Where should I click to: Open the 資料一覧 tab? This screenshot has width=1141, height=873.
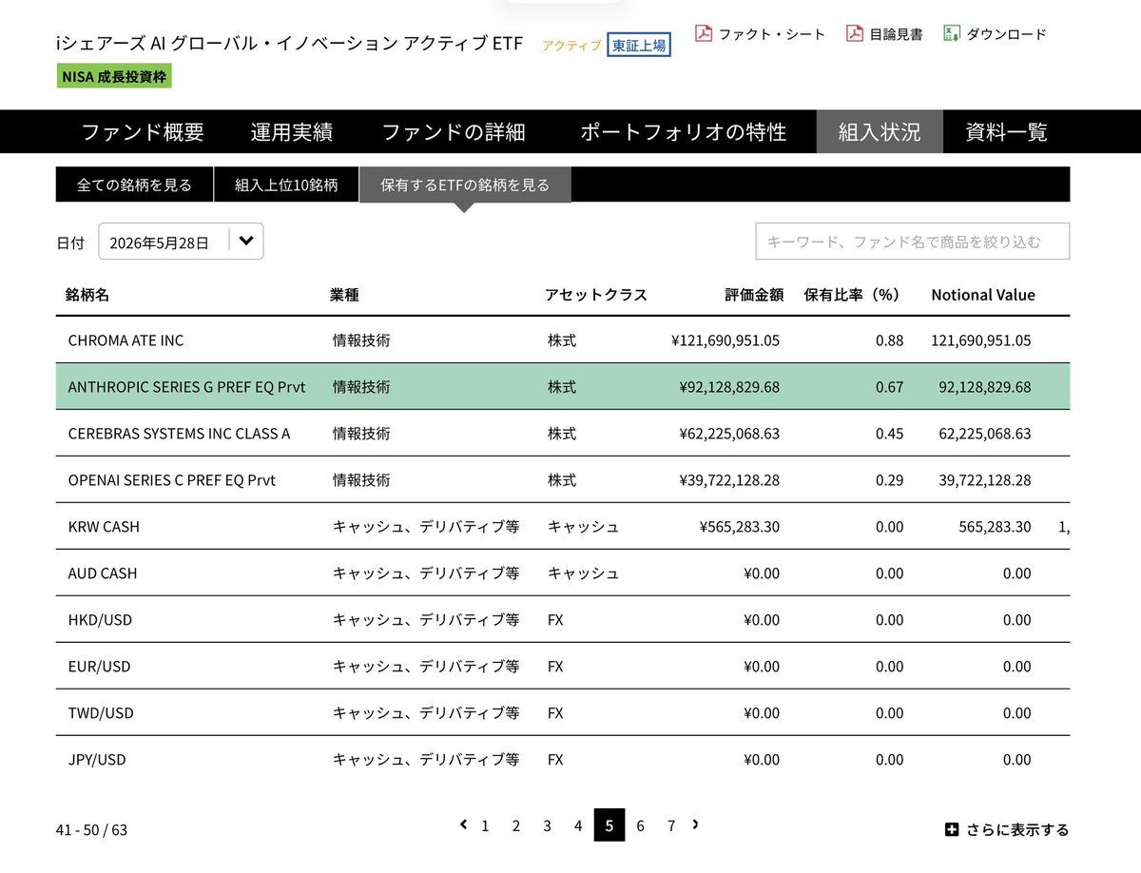(1006, 132)
